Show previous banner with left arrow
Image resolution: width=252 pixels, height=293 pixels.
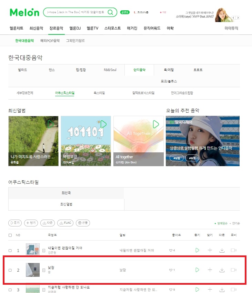click(233, 18)
